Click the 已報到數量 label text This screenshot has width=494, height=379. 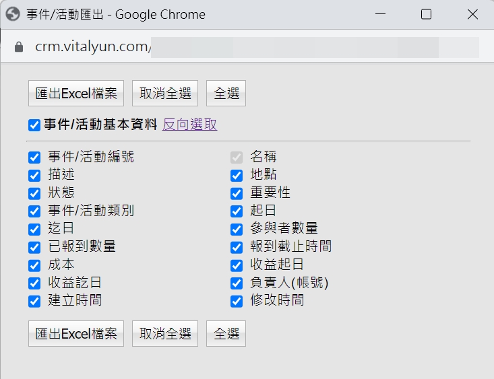coord(82,246)
